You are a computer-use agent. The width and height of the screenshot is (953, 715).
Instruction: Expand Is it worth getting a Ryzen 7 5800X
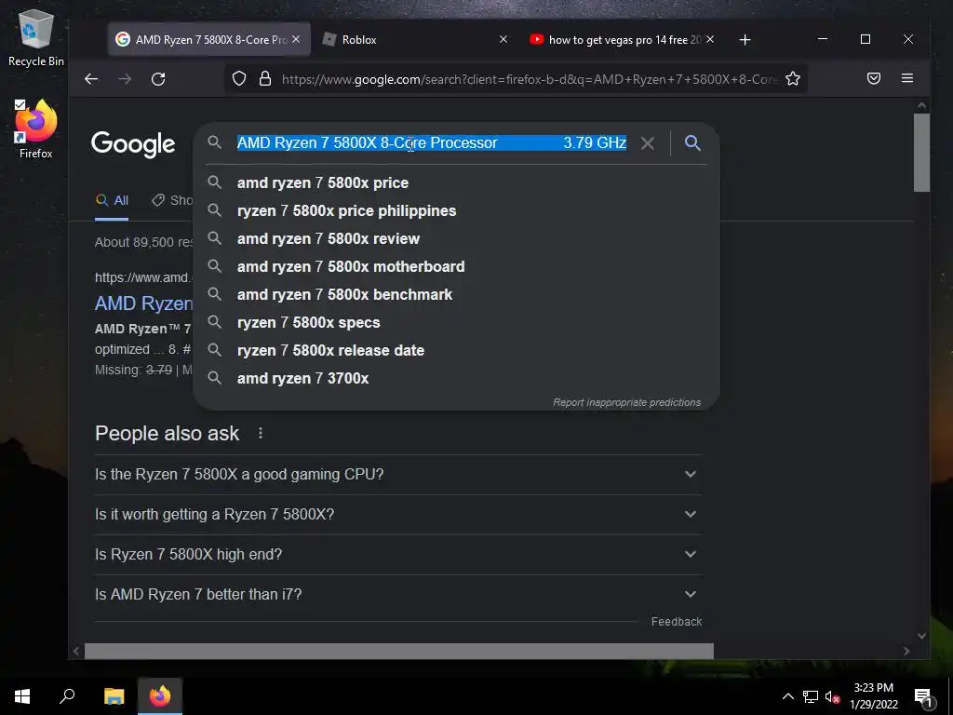point(398,514)
